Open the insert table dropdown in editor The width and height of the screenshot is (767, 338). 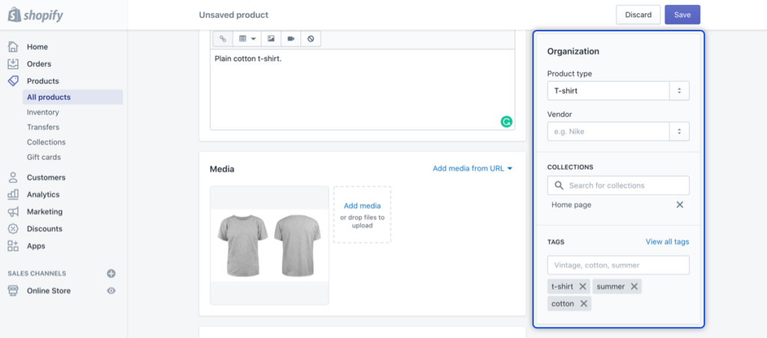click(x=248, y=39)
